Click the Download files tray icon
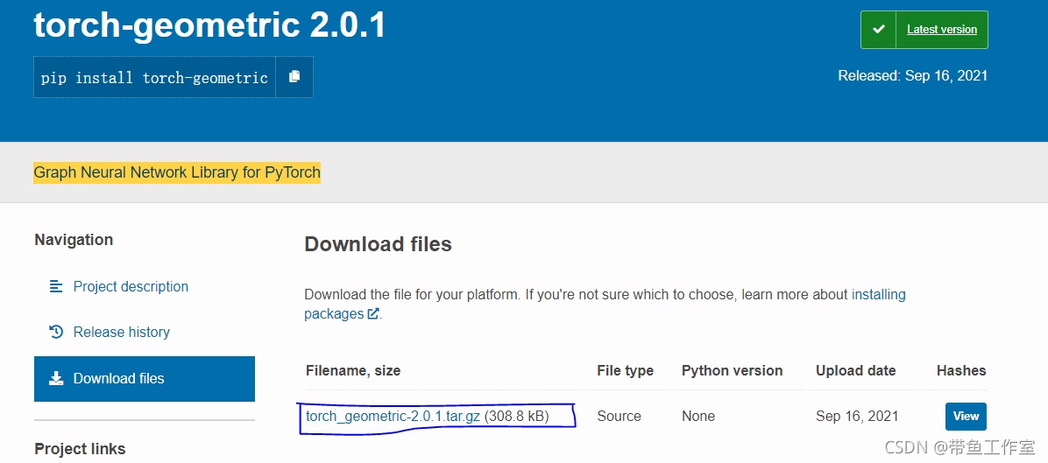This screenshot has width=1048, height=463. tap(56, 378)
